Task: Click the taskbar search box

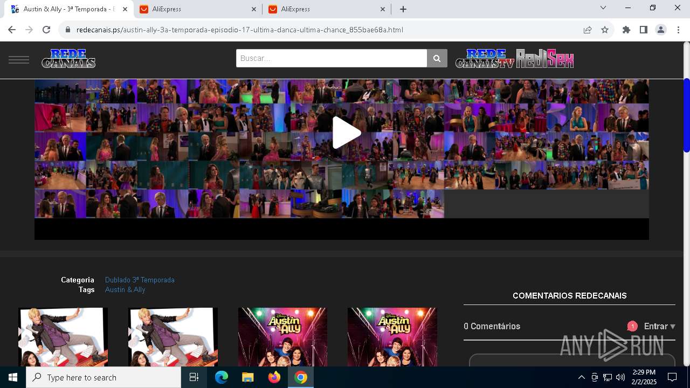Action: 103,377
